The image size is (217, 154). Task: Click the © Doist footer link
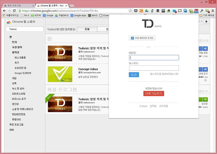tap(143, 106)
